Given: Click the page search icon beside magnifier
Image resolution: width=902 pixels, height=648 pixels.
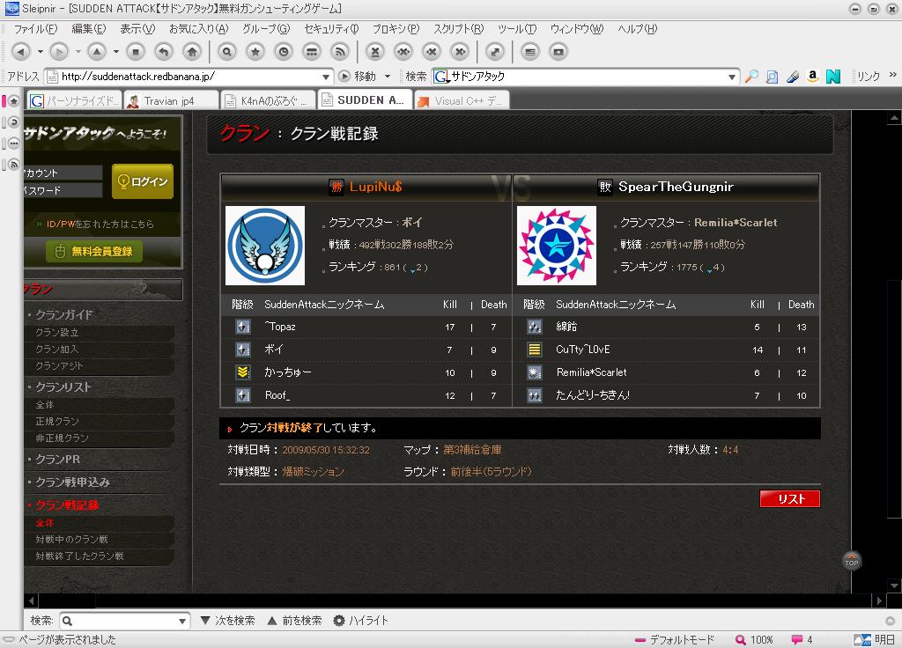Looking at the screenshot, I should click(772, 76).
